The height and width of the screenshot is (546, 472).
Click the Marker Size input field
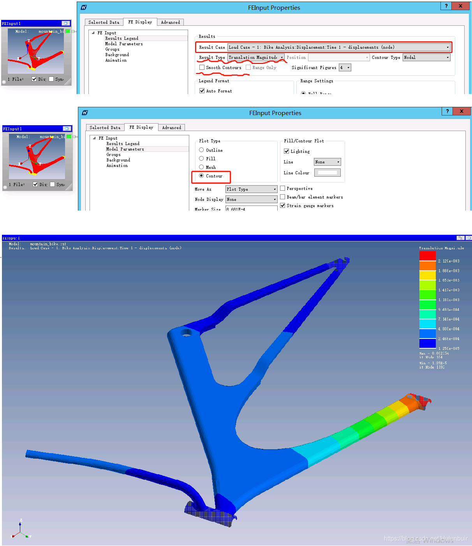click(251, 209)
